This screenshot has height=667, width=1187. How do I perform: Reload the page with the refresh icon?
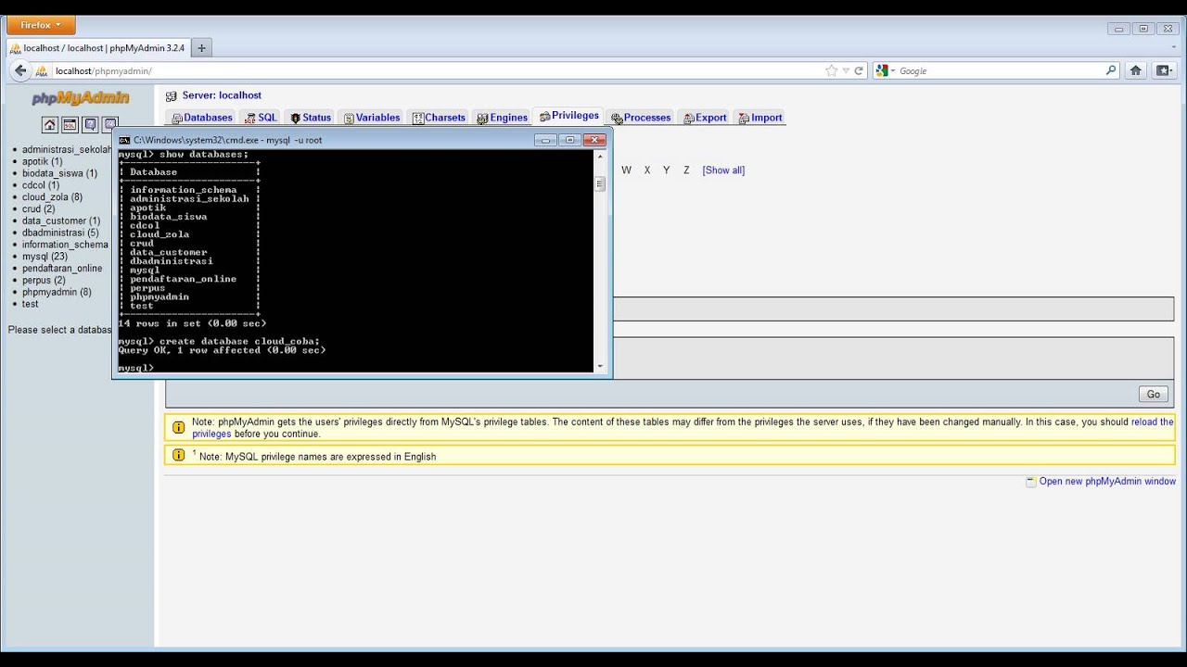coord(859,70)
